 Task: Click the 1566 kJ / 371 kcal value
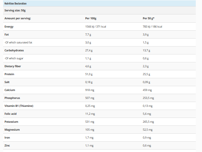coord(96,27)
